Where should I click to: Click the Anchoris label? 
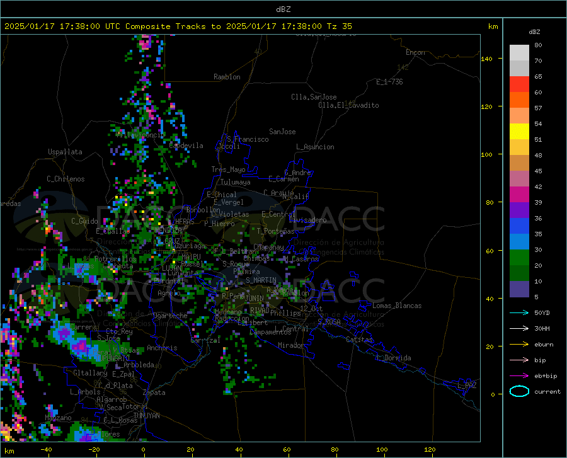click(x=162, y=348)
